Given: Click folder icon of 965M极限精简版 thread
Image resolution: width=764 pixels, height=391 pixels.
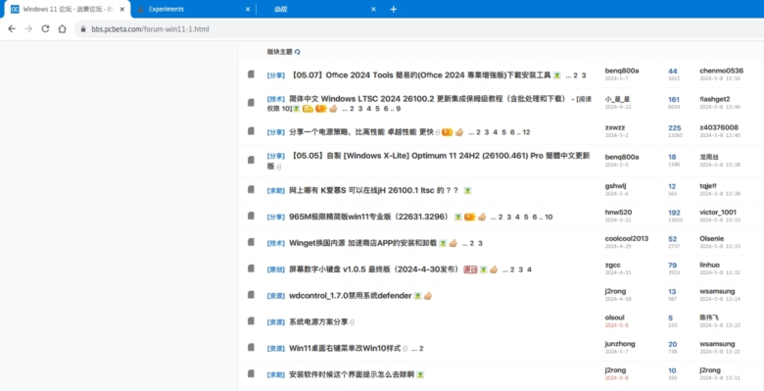Looking at the screenshot, I should pyautogui.click(x=251, y=216).
